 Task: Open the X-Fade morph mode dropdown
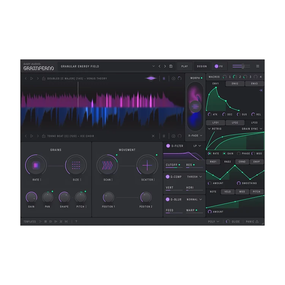[x=195, y=136]
